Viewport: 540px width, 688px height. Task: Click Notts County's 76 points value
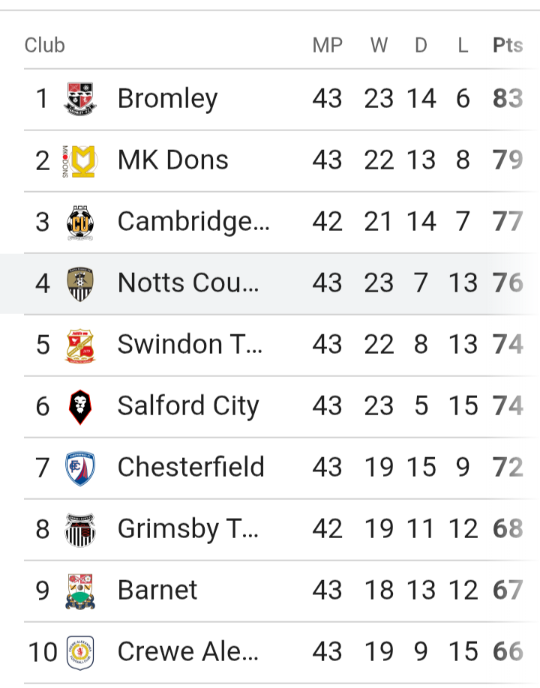point(507,283)
